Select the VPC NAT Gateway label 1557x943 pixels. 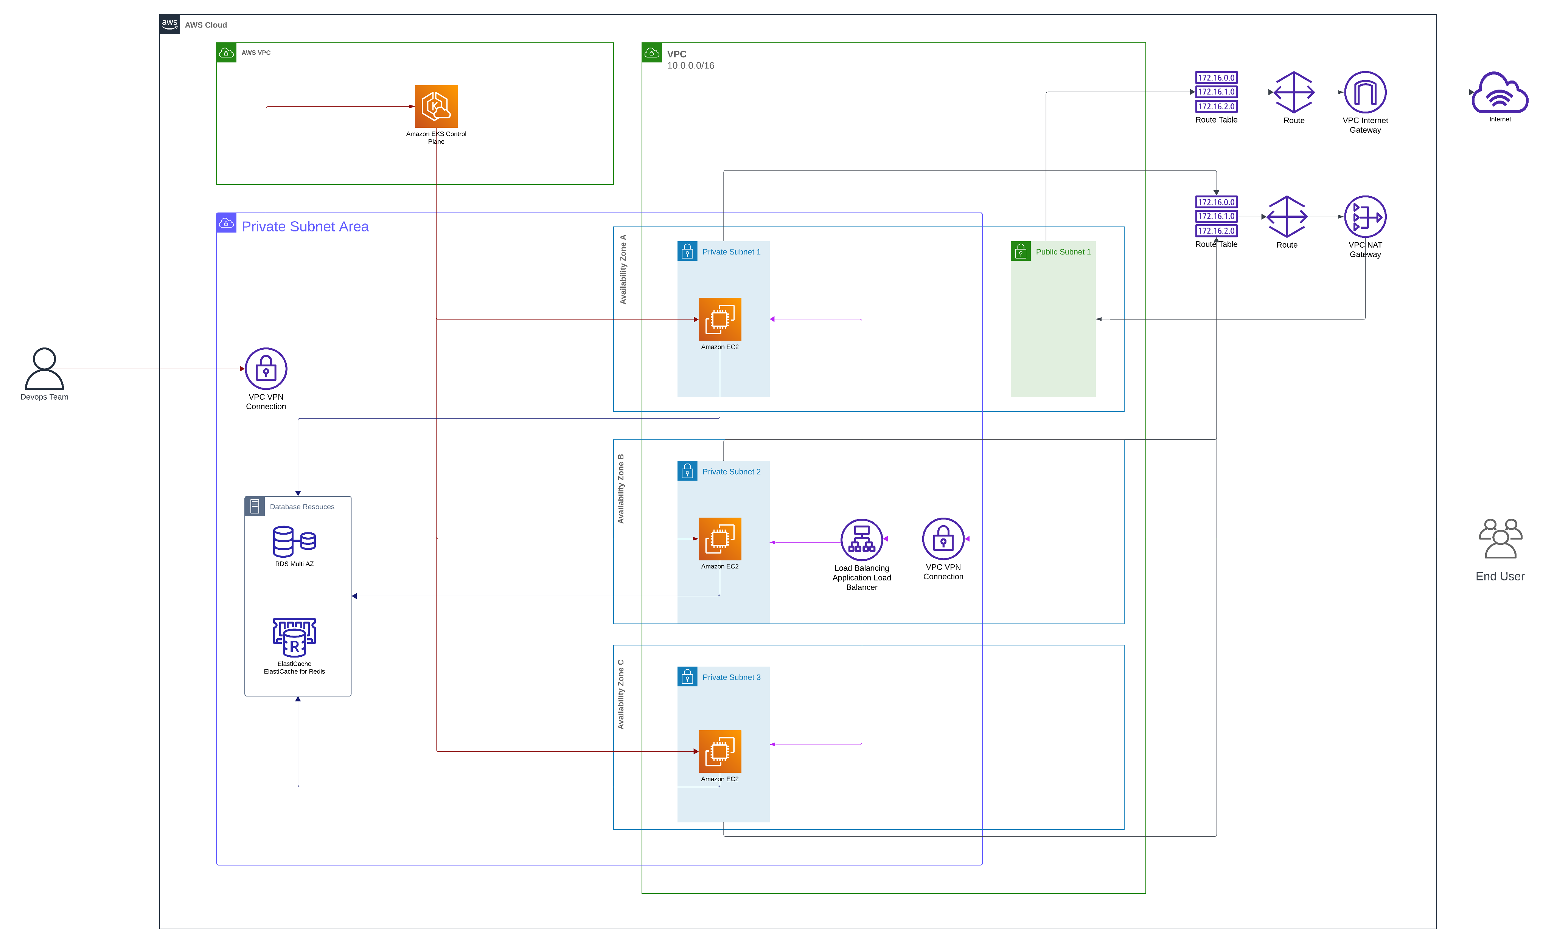click(1366, 250)
